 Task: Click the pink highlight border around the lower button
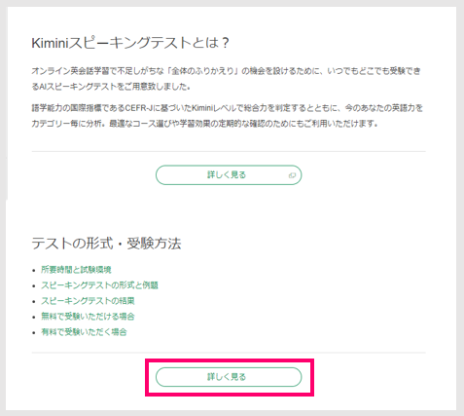click(230, 360)
